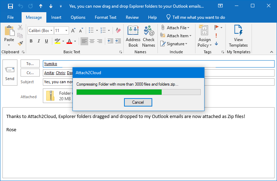This screenshot has height=181, width=277.
Task: Click the Send envelope button
Action: [10, 72]
